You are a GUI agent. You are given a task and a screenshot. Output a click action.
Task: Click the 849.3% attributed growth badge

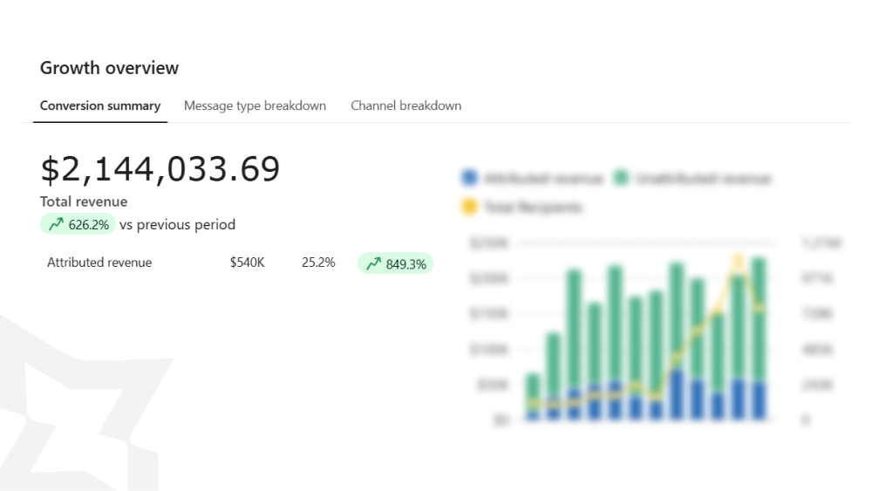point(395,263)
